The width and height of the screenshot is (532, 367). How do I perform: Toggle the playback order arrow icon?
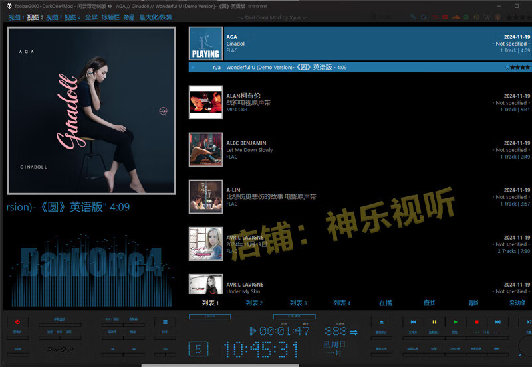tap(354, 332)
